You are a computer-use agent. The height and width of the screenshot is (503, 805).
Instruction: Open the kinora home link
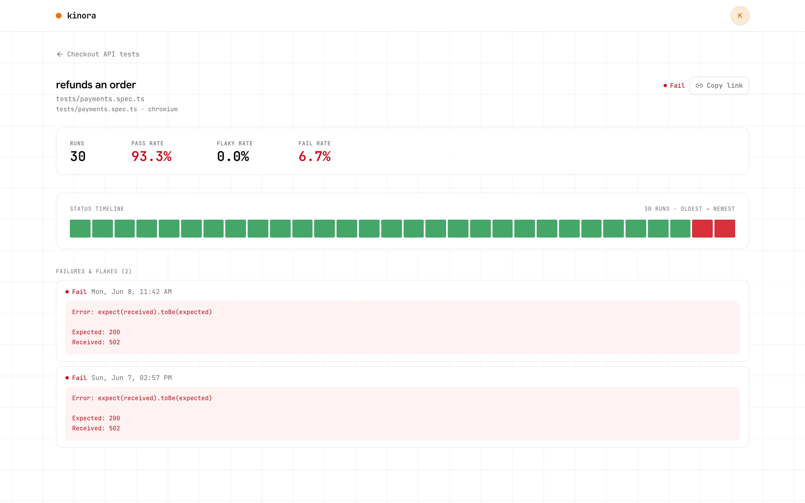(76, 16)
